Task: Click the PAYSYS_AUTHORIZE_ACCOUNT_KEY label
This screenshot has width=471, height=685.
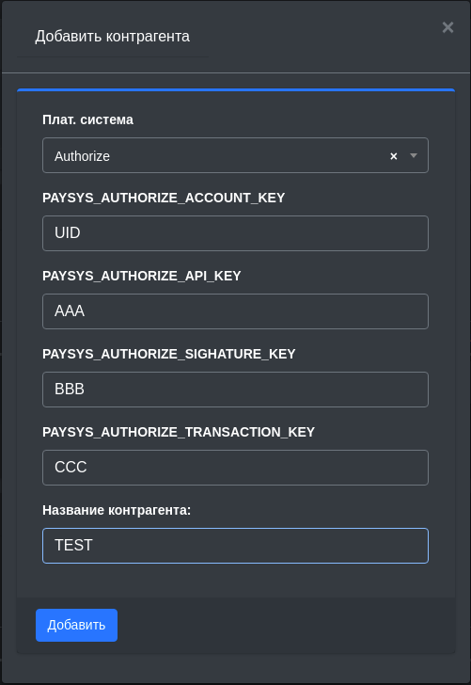Action: click(x=164, y=198)
